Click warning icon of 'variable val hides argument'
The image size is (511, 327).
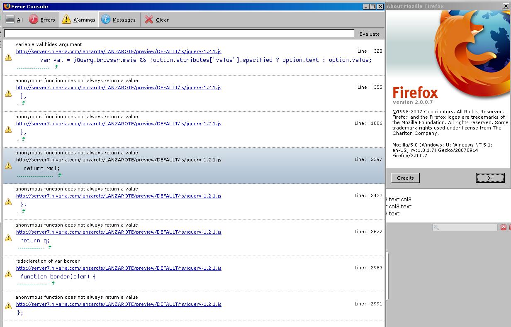(x=8, y=58)
